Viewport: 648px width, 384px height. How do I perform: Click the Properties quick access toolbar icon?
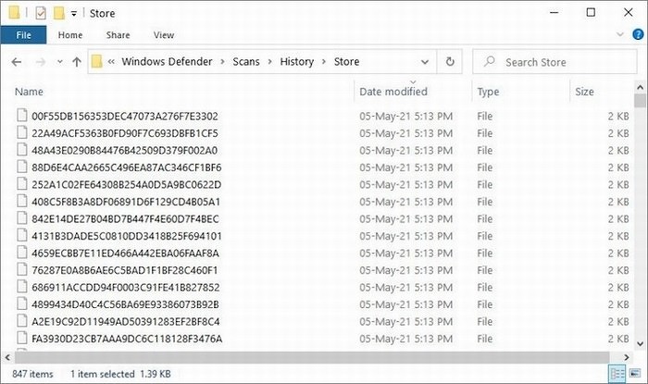[41, 13]
